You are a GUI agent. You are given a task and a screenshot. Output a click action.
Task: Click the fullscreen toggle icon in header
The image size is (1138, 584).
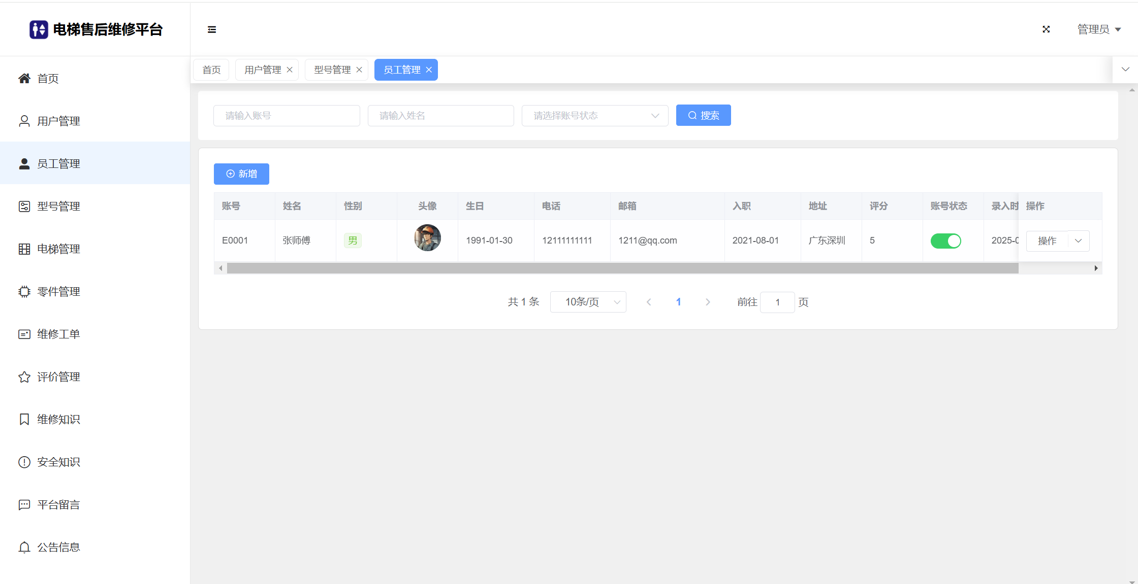coord(1046,29)
